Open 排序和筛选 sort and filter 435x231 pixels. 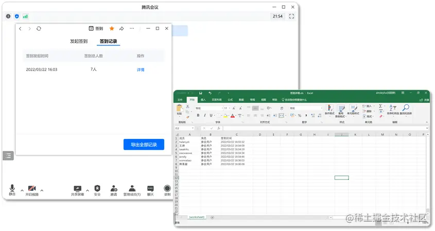(393, 110)
